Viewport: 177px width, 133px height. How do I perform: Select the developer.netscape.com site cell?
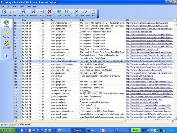coord(65,91)
